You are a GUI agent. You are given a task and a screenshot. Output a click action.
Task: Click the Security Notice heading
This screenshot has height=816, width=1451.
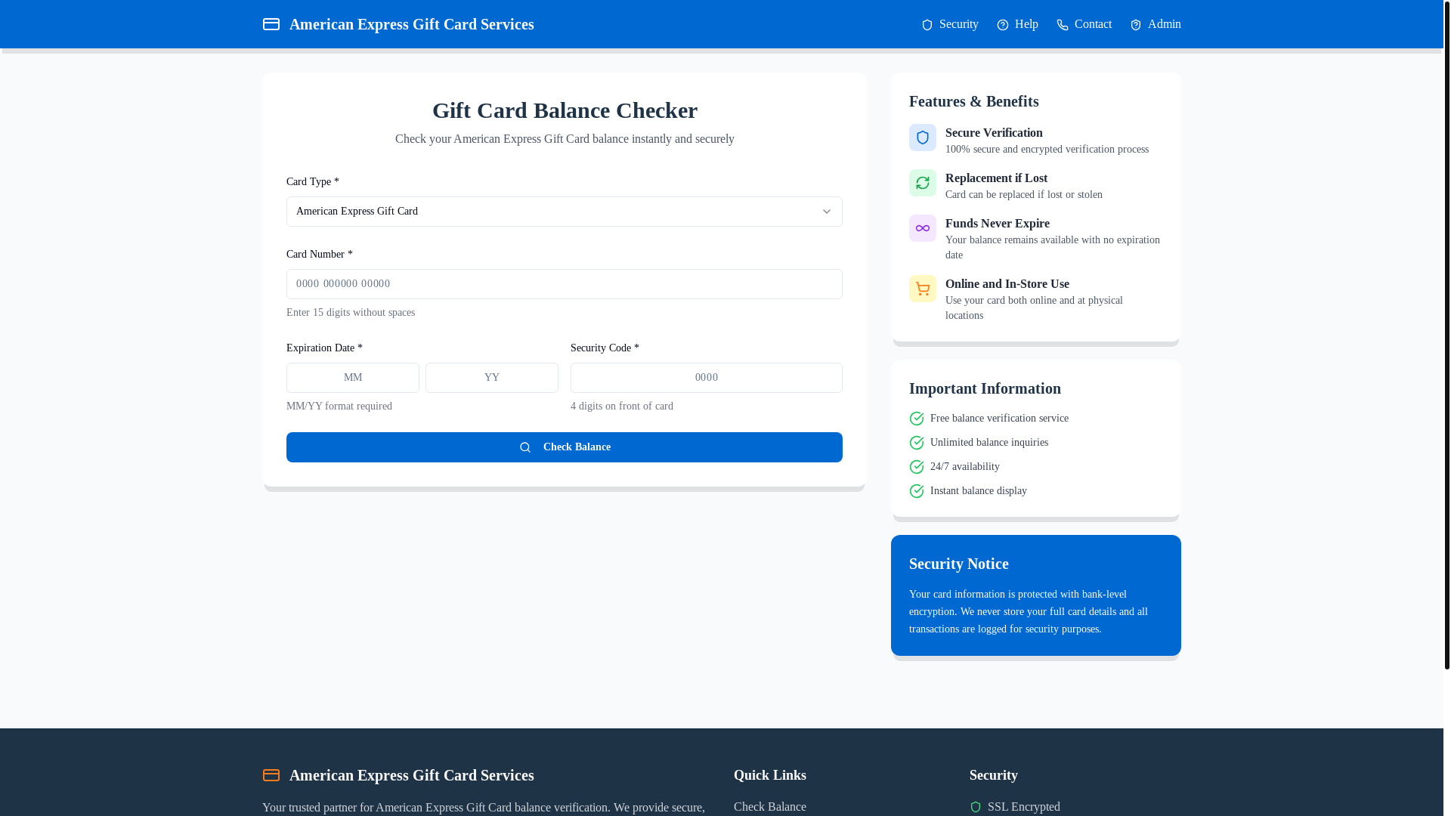coord(959,564)
